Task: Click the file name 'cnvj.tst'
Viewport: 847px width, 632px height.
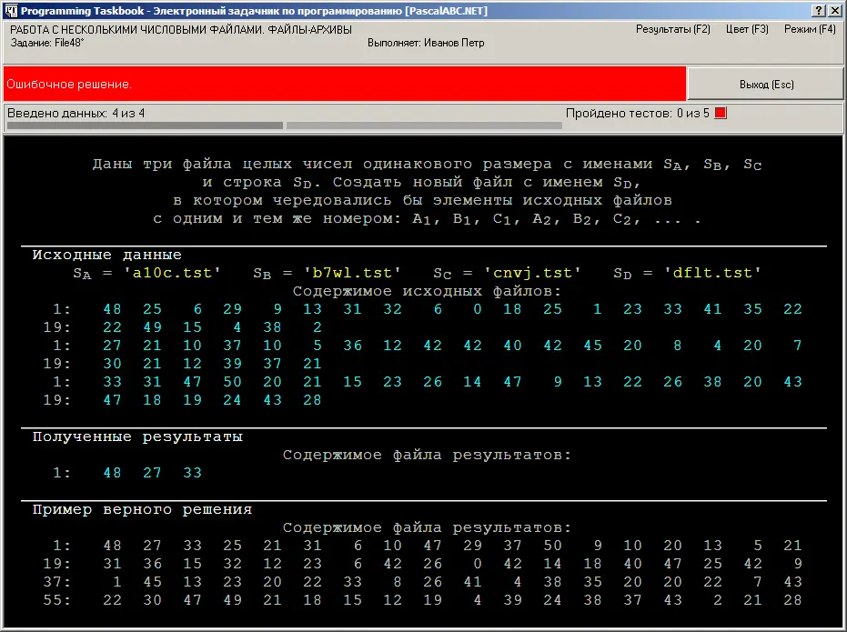Action: 532,273
